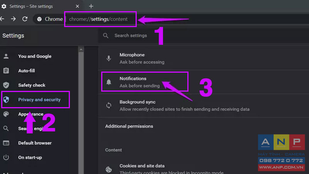Click the Background sync arrows icon
This screenshot has height=174, width=309.
[x=109, y=105]
